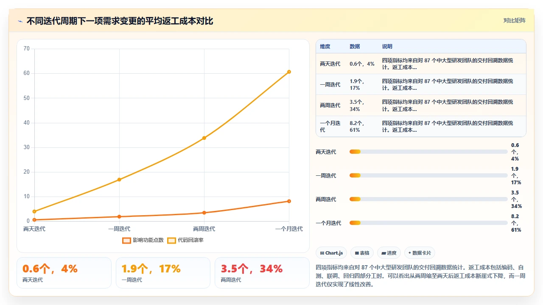
Task: Click the 0.6 个, 4% progress value
Action: (x=515, y=152)
